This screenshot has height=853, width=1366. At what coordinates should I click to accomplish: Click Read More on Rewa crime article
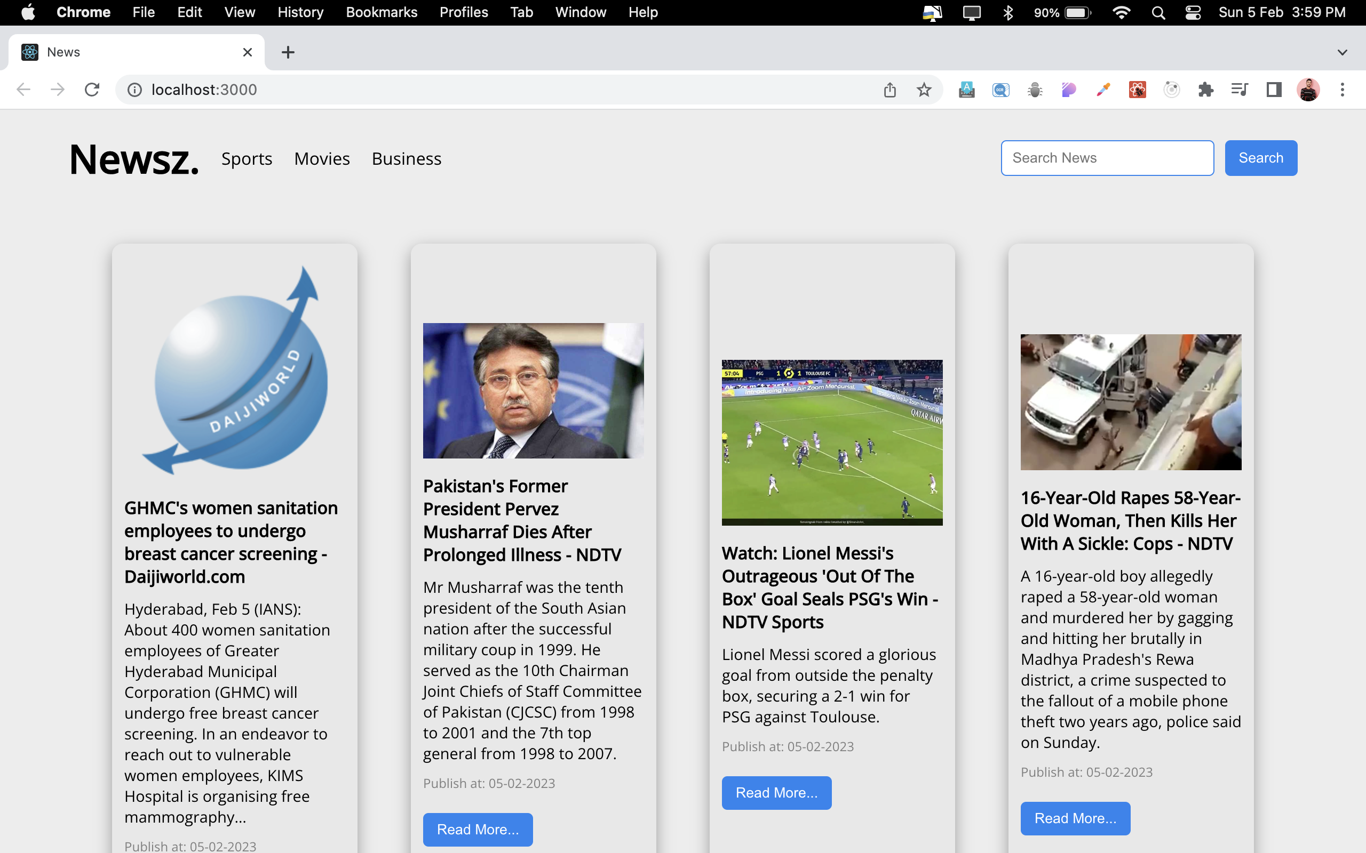click(x=1075, y=818)
